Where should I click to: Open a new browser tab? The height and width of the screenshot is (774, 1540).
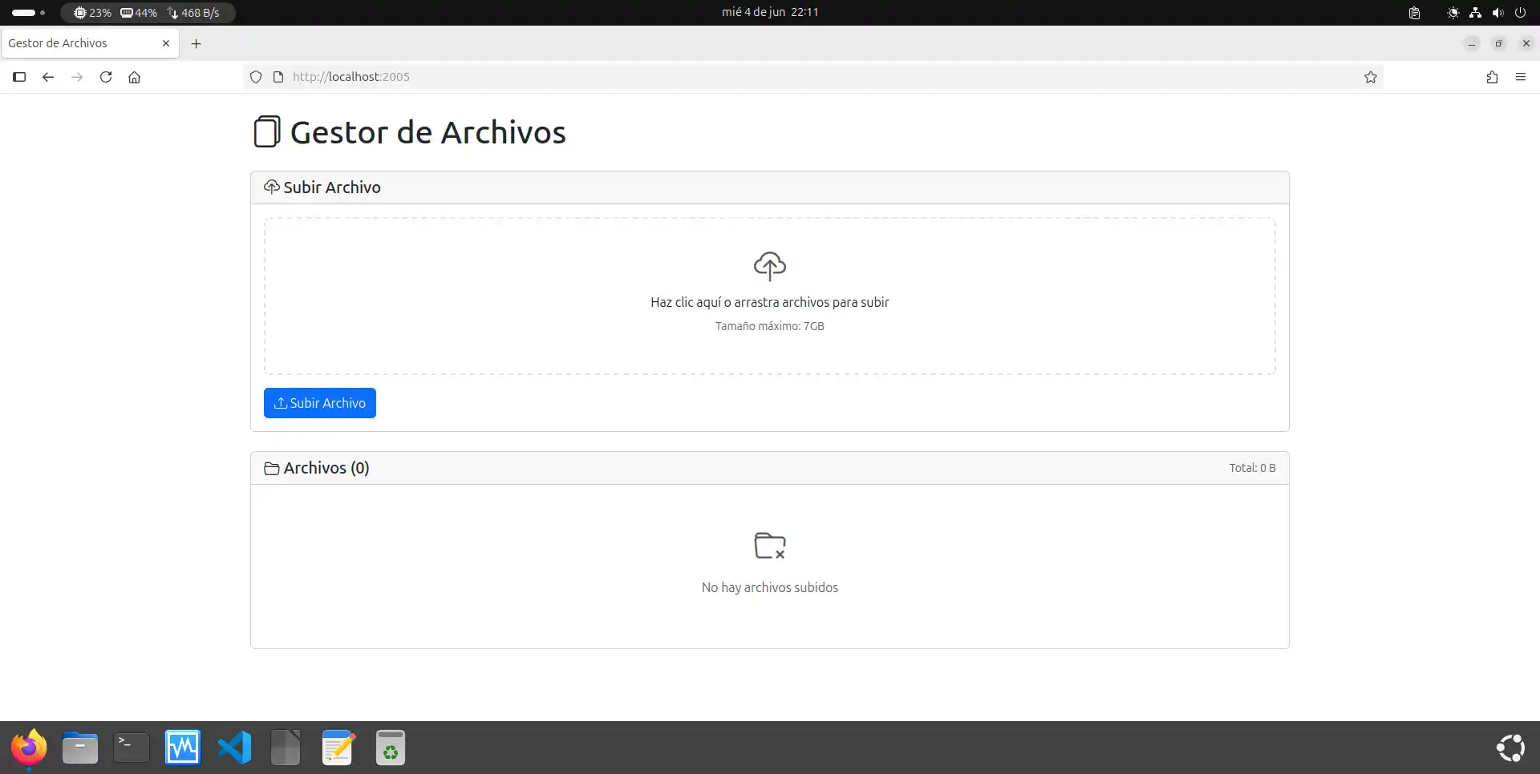pos(197,43)
